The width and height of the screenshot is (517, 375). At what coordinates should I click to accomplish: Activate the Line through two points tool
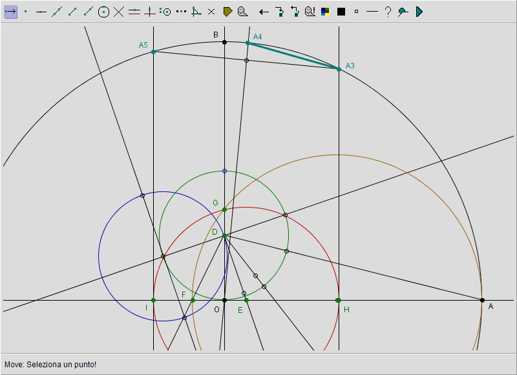tap(57, 12)
